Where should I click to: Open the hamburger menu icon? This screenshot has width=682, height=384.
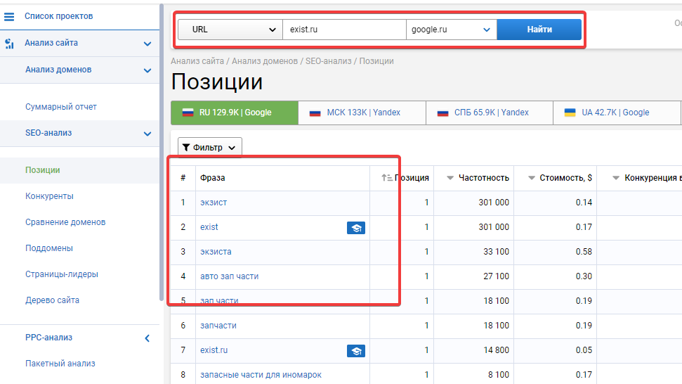(x=9, y=17)
